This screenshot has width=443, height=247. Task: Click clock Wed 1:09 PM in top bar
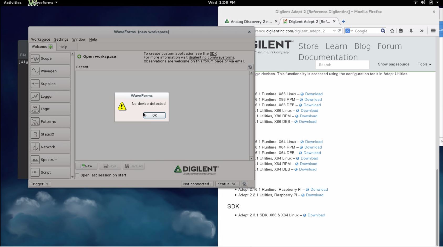[222, 2]
